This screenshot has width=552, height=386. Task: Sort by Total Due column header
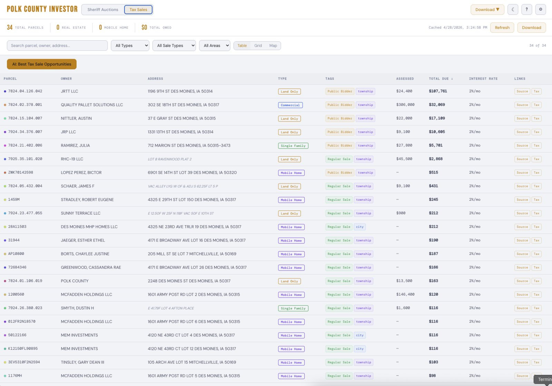[x=441, y=79]
